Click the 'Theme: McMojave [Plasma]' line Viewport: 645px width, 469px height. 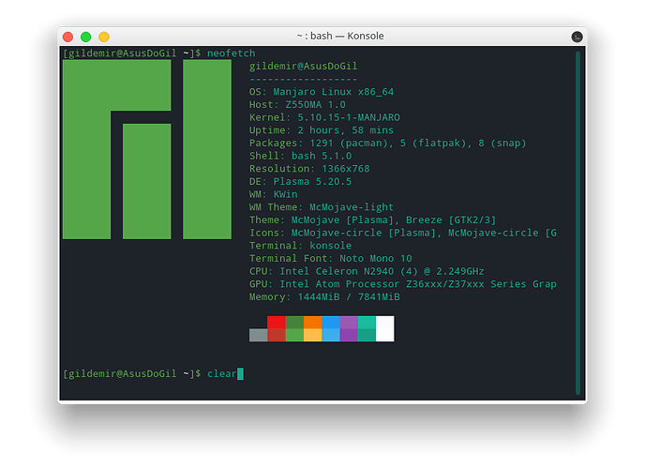(x=373, y=220)
